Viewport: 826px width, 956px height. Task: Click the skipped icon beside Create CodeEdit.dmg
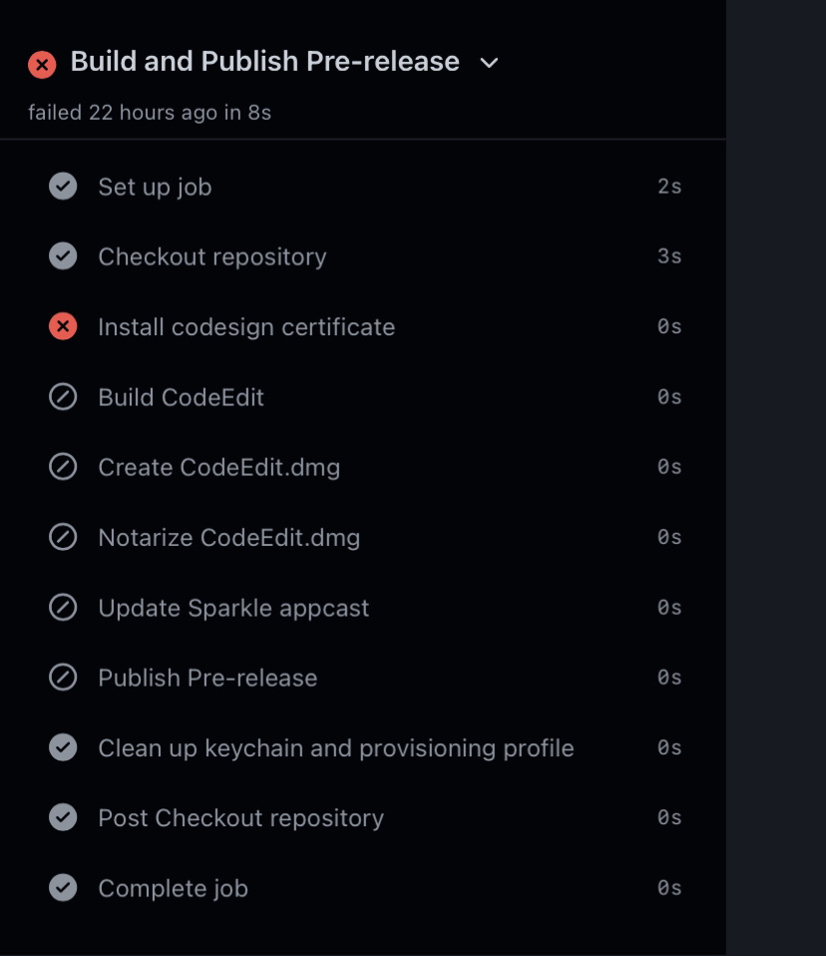tap(62, 467)
